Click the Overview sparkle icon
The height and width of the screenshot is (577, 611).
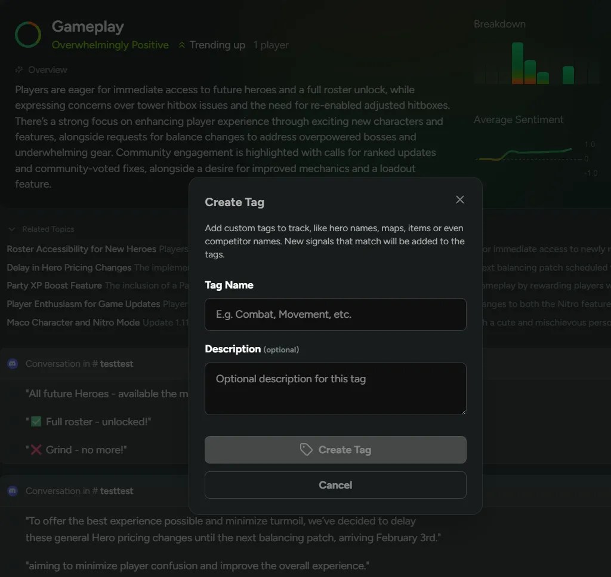19,70
